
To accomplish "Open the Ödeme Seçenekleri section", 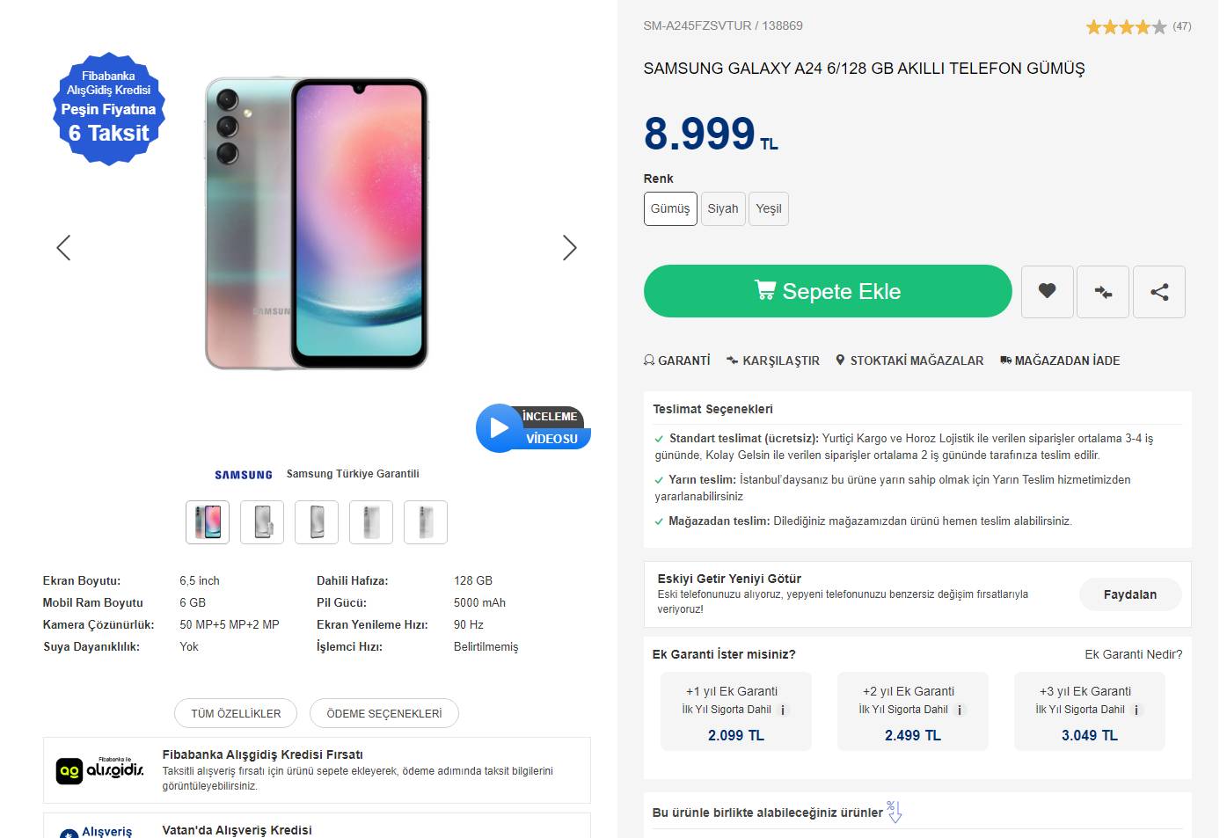I will [384, 713].
